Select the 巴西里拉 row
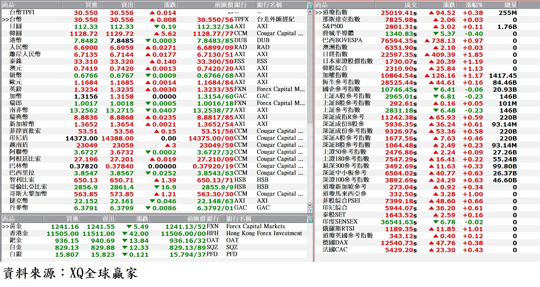This screenshot has height=287, width=540. [154, 173]
